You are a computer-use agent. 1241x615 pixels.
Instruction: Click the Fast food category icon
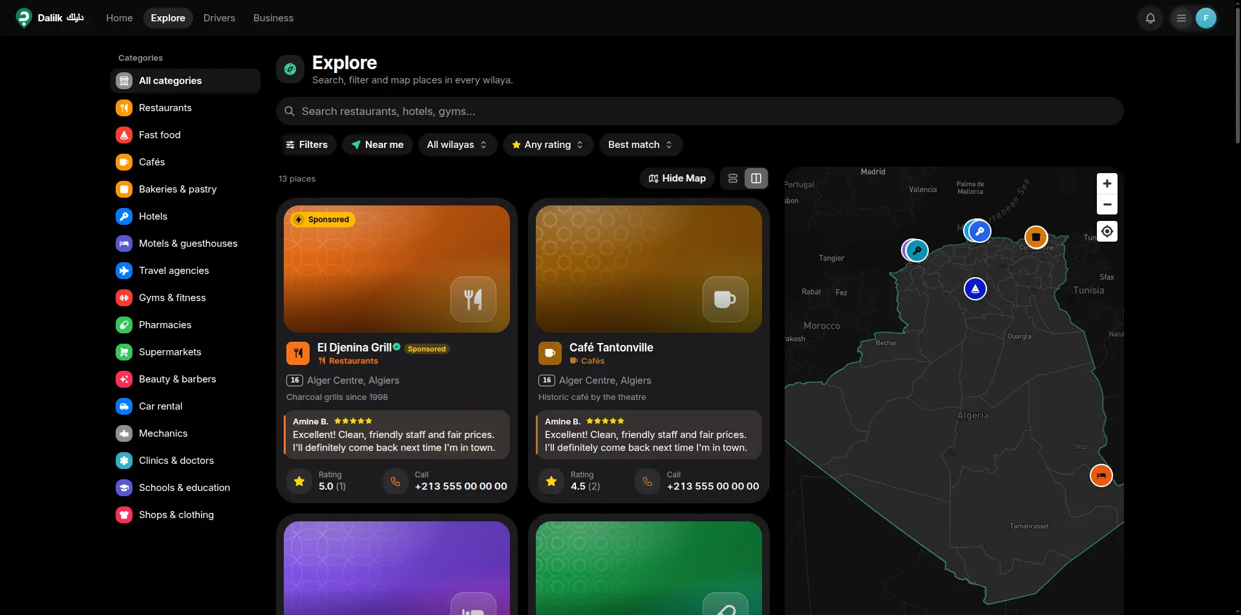click(124, 135)
